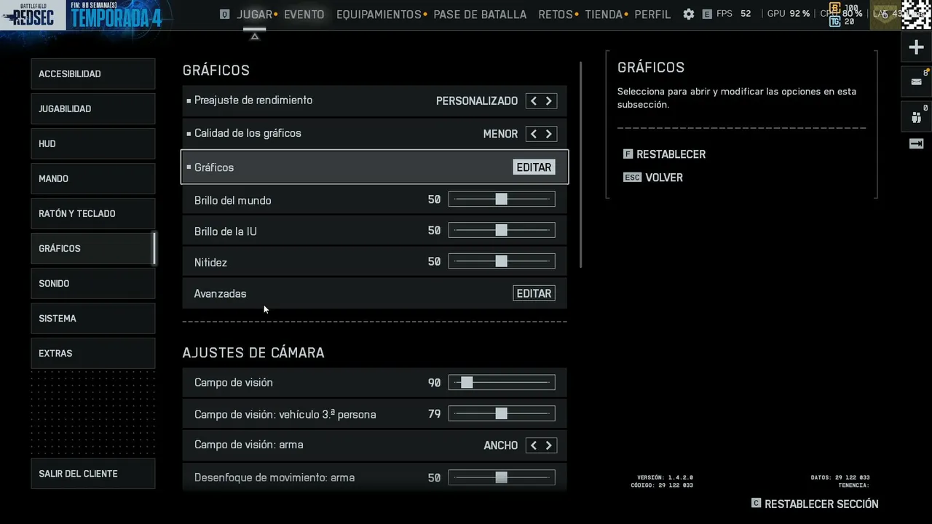
Task: Click the Q key icon beside JUGAR
Action: [x=224, y=14]
